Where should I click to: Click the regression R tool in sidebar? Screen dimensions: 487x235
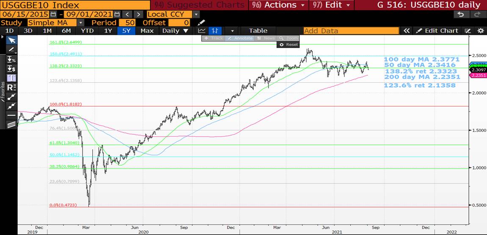point(11,87)
